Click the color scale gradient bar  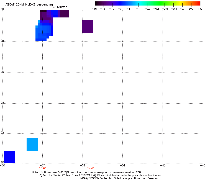[147, 3]
